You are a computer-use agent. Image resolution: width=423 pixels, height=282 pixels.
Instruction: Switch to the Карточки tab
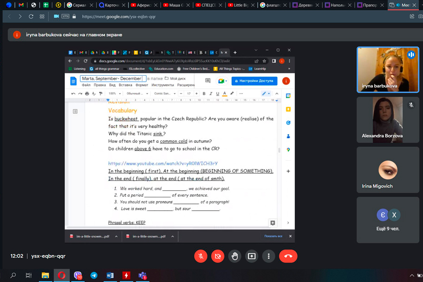(x=112, y=5)
